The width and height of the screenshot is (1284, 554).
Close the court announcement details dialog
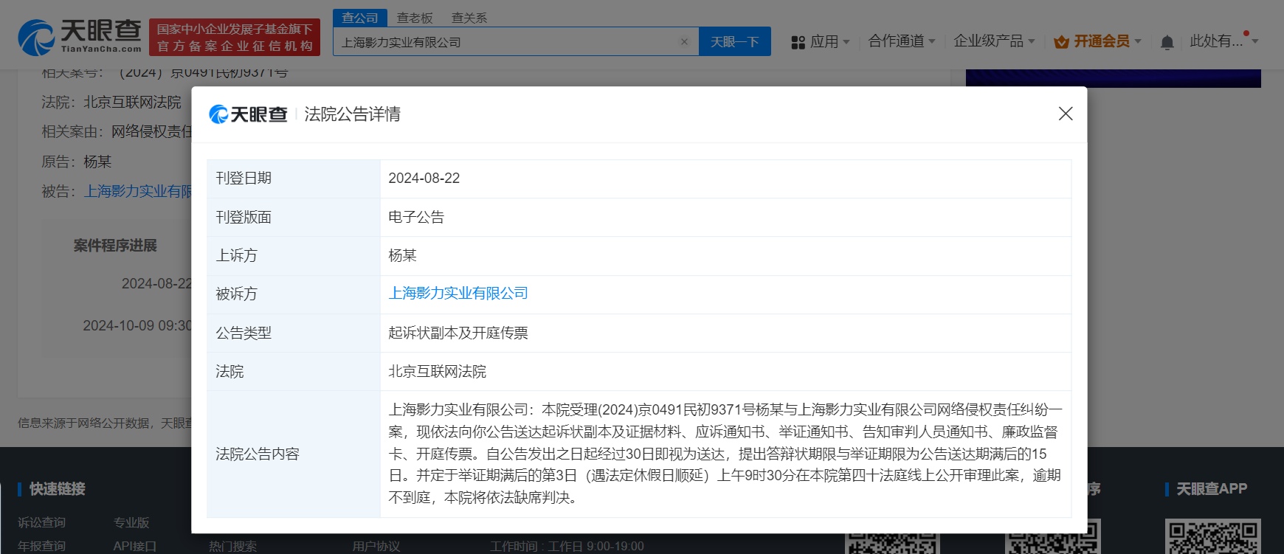tap(1066, 114)
